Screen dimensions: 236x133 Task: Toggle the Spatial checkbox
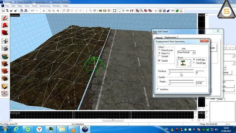coord(163,61)
